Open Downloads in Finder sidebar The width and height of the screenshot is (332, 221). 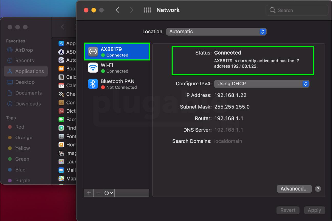point(28,104)
